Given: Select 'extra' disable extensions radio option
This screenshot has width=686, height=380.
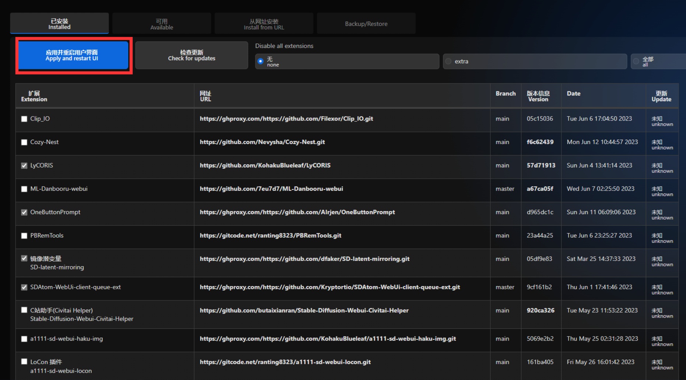Looking at the screenshot, I should 448,61.
